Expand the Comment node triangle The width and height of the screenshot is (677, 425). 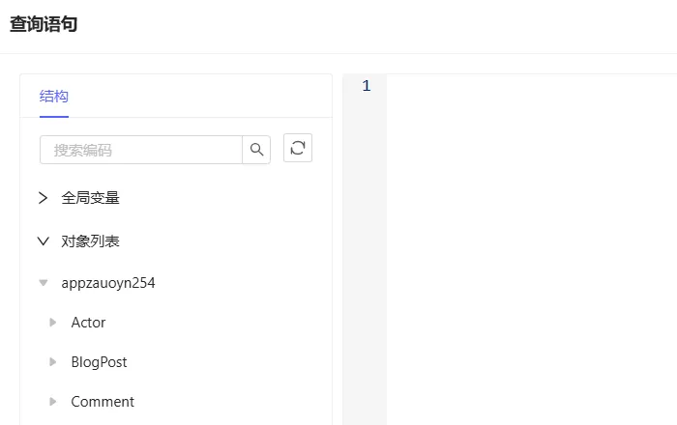coord(53,402)
